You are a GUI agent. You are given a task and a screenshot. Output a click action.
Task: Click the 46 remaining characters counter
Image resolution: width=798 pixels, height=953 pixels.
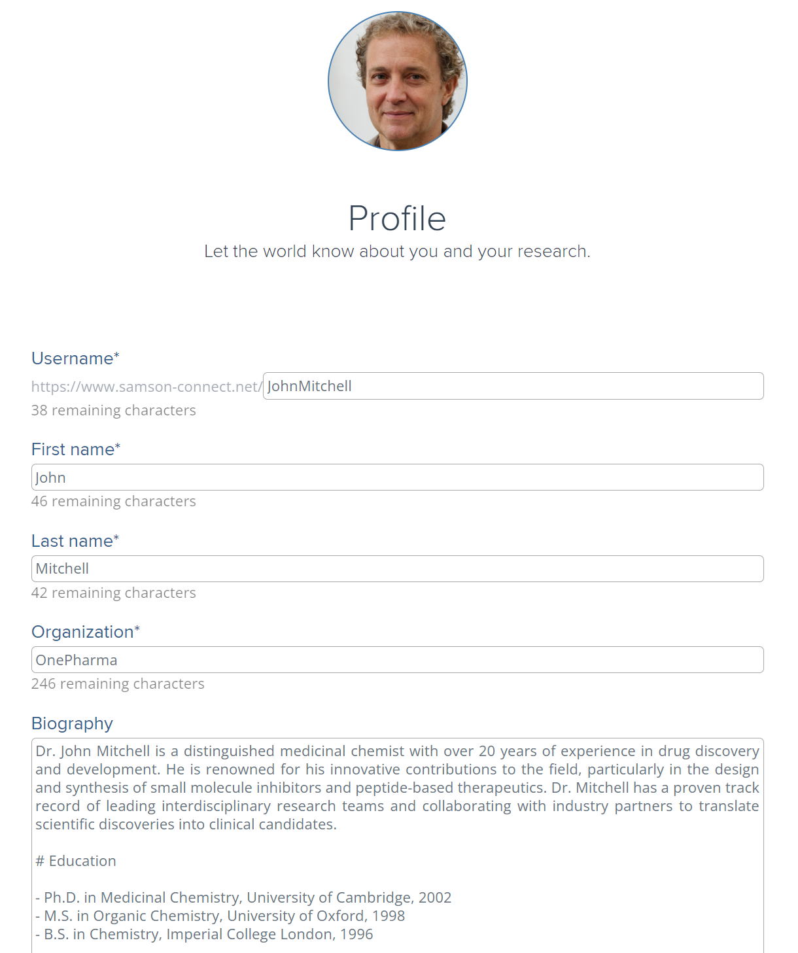click(x=113, y=501)
